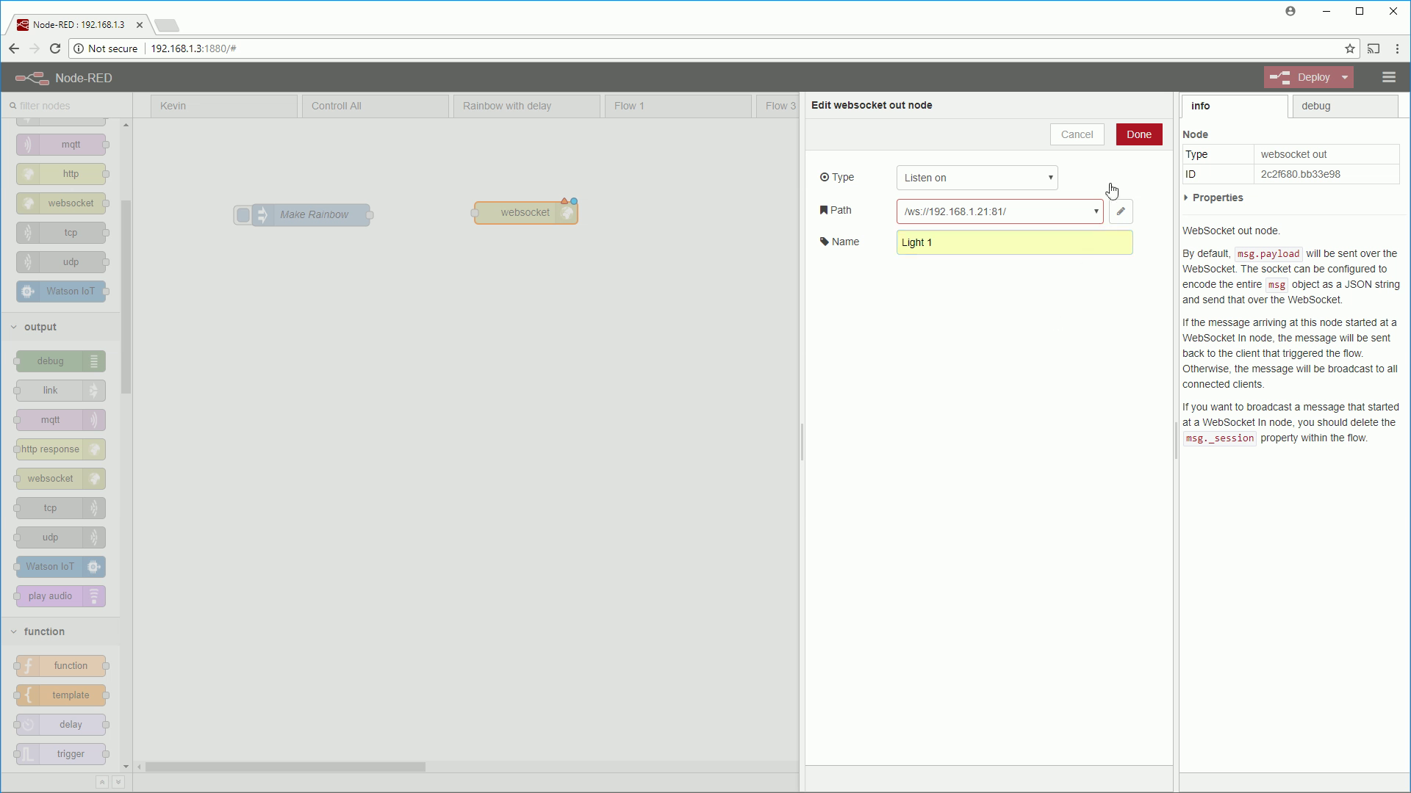Select the tcp input node in the palette
Viewport: 1411px width, 793px height.
coord(62,233)
